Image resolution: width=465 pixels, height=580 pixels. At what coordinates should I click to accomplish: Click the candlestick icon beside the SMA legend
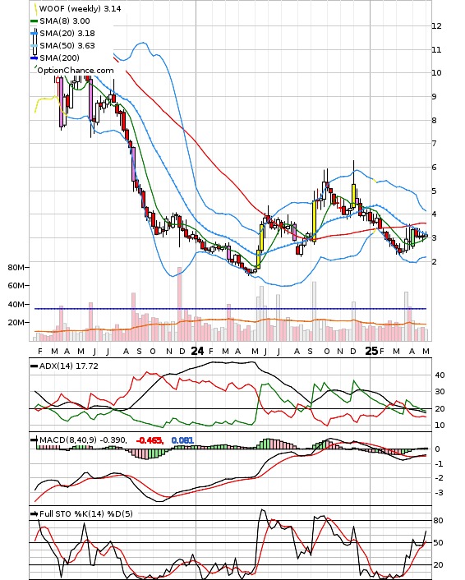click(35, 44)
